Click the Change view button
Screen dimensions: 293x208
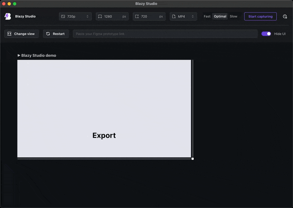tap(22, 34)
